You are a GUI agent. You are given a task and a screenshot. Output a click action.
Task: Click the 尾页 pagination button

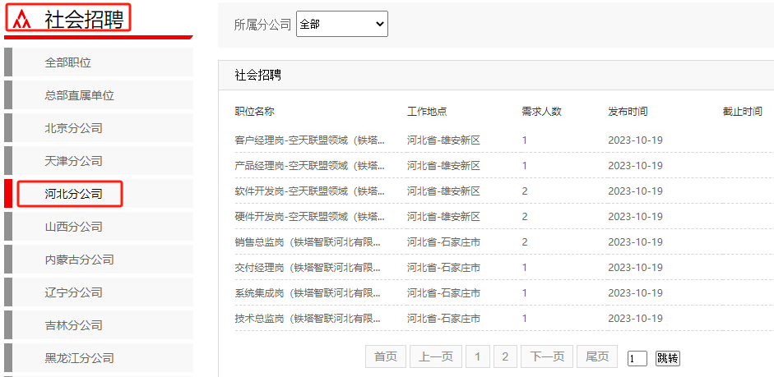[x=597, y=356]
